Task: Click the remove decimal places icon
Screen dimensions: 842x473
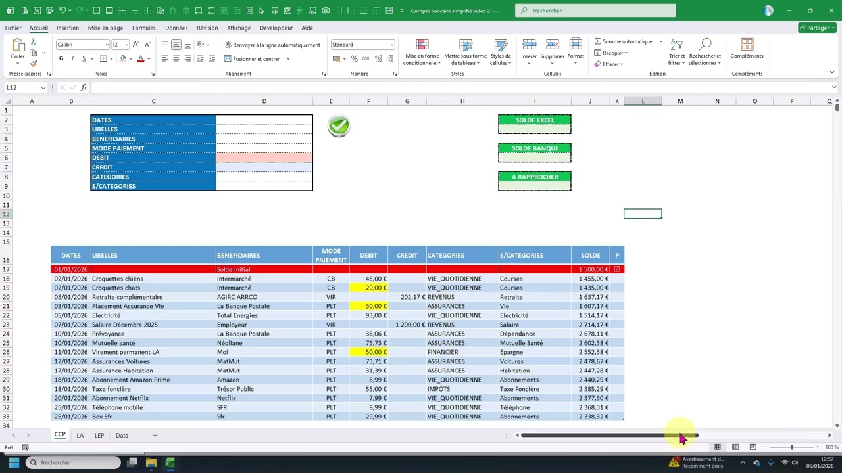Action: [x=389, y=58]
